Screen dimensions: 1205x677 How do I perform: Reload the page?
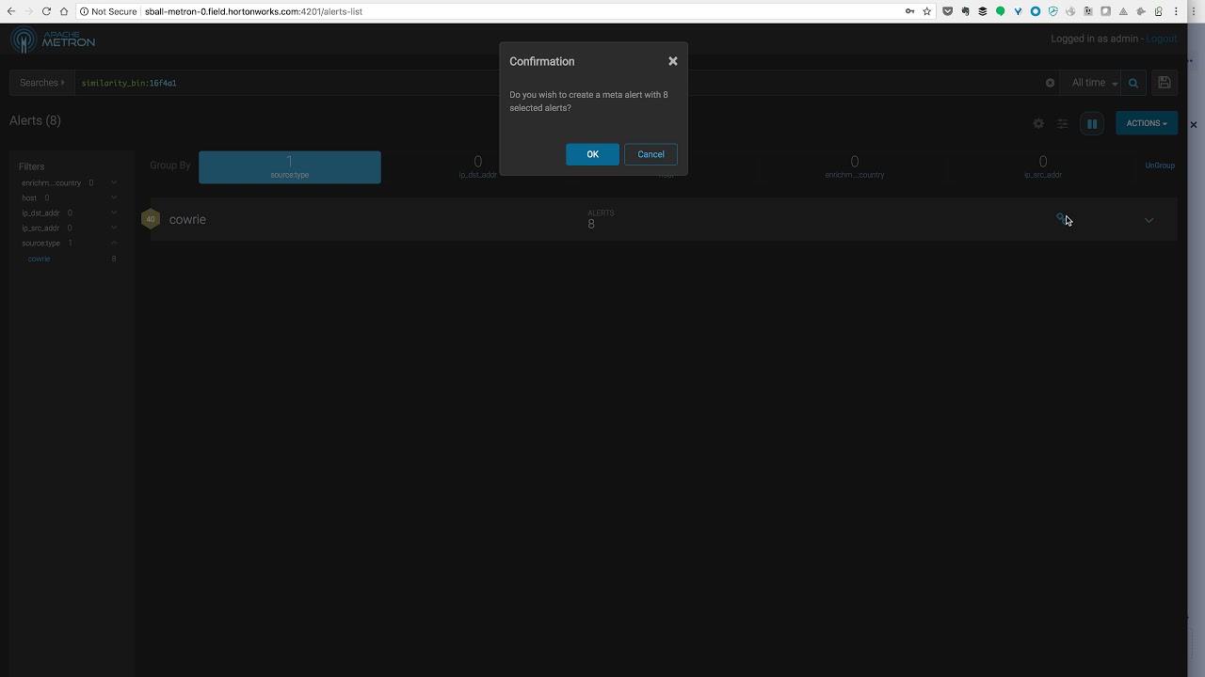pos(46,11)
